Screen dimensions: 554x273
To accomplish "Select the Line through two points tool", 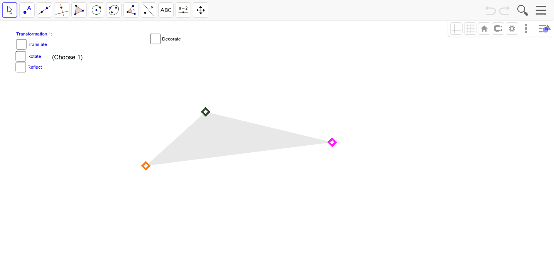I will point(44,10).
